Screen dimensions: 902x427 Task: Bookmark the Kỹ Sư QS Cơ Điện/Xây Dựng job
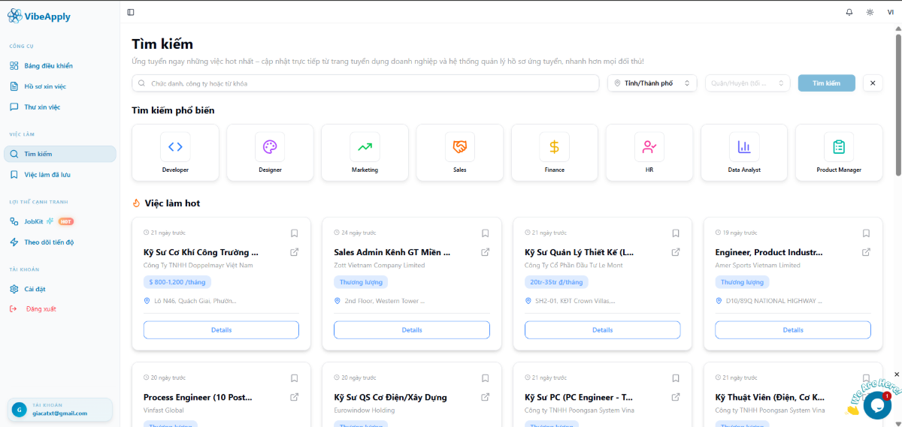coord(486,378)
